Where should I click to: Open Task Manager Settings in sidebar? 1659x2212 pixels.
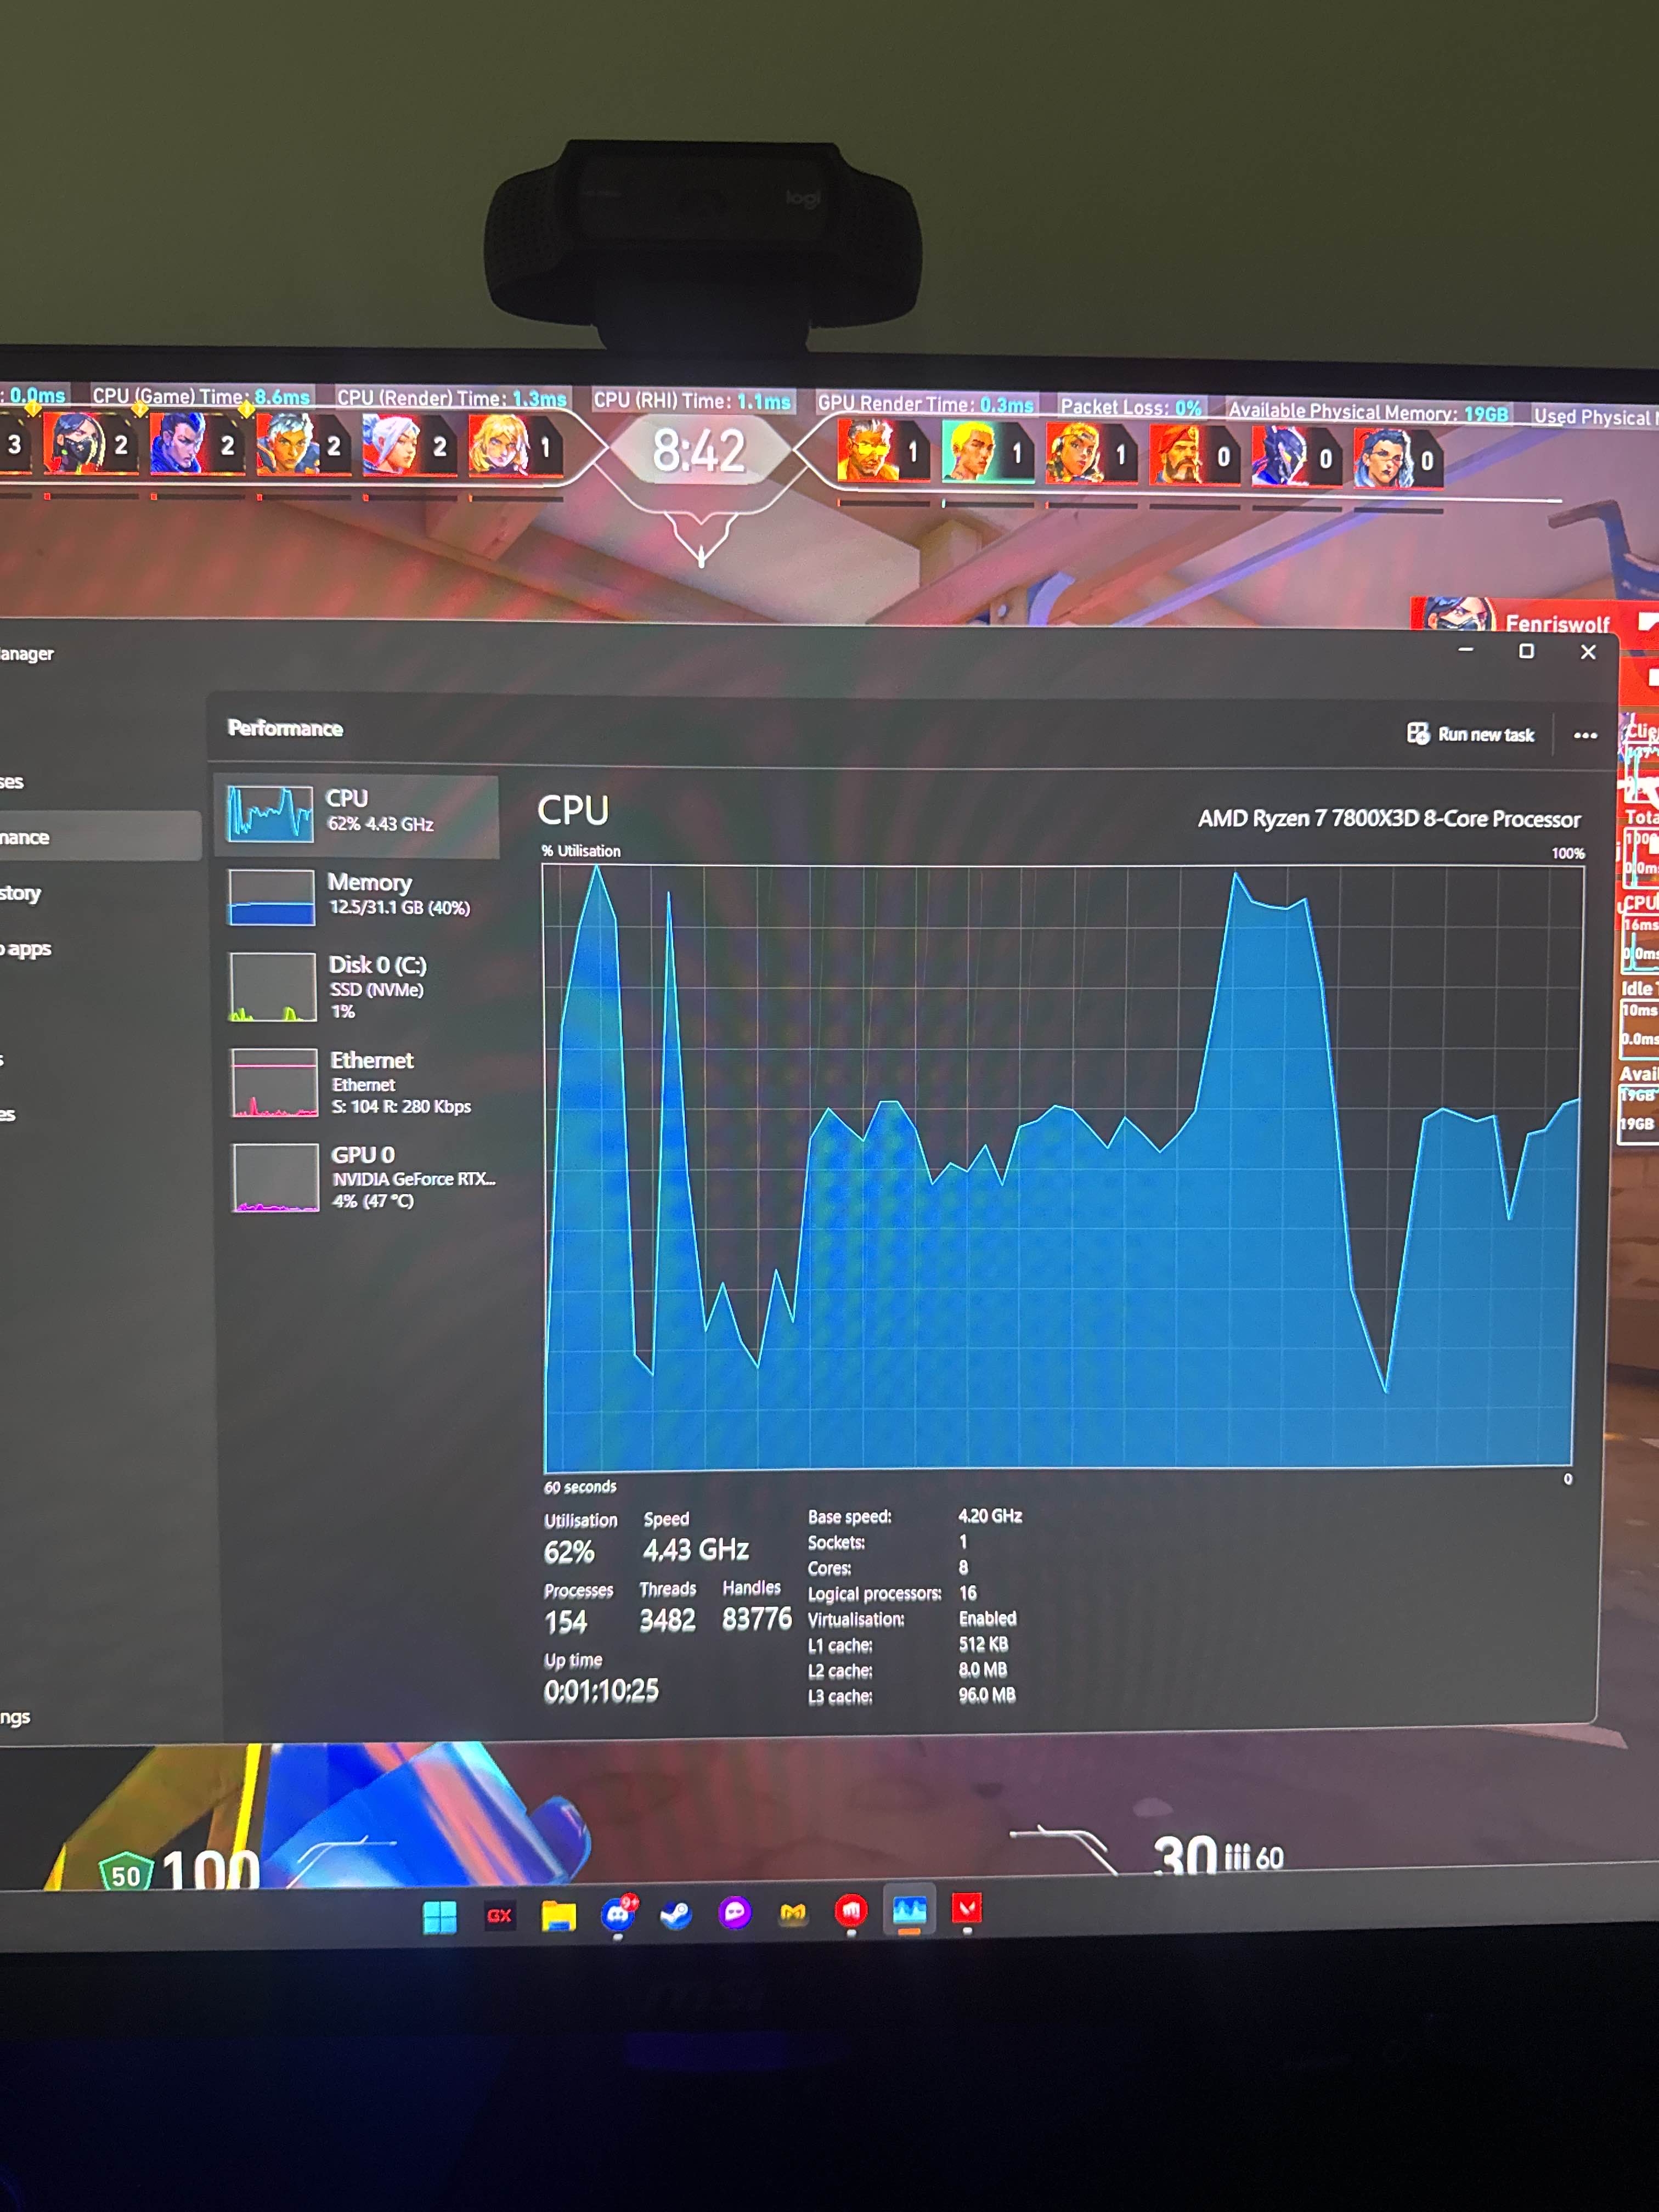15,1717
